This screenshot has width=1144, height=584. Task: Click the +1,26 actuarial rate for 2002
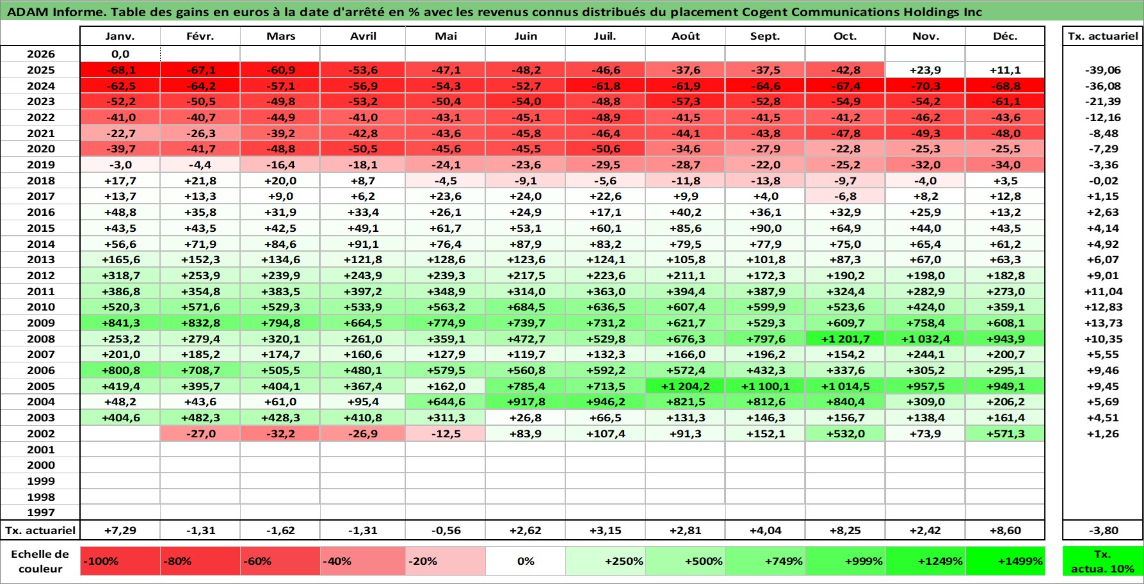pos(1102,434)
